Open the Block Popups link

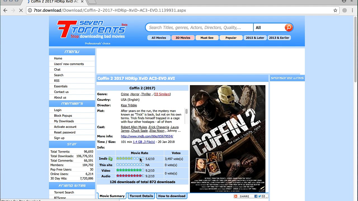pos(63,116)
